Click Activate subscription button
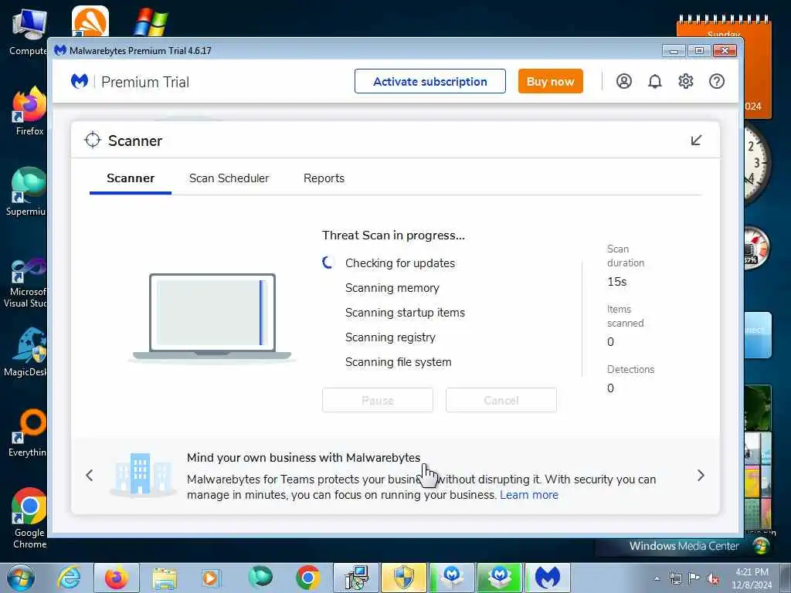This screenshot has width=791, height=593. [429, 81]
